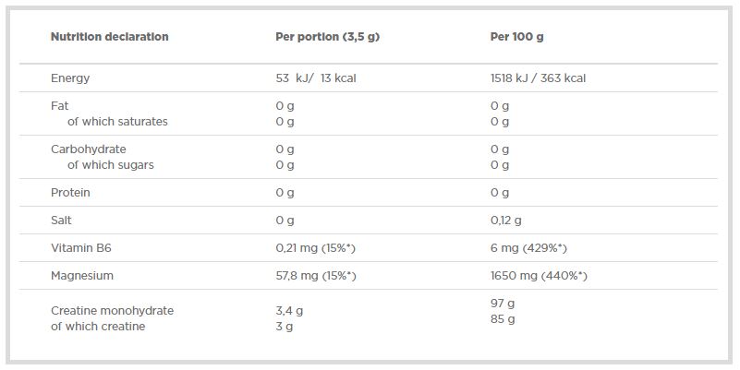Select the Protein row label

pyautogui.click(x=70, y=193)
